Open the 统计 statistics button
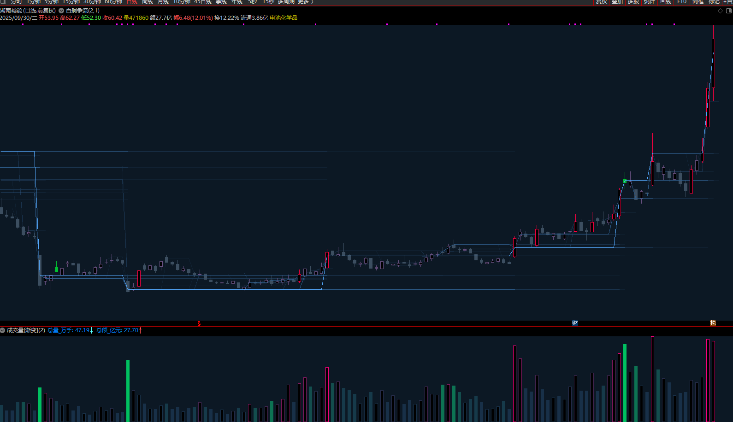Image resolution: width=733 pixels, height=422 pixels. [x=650, y=2]
